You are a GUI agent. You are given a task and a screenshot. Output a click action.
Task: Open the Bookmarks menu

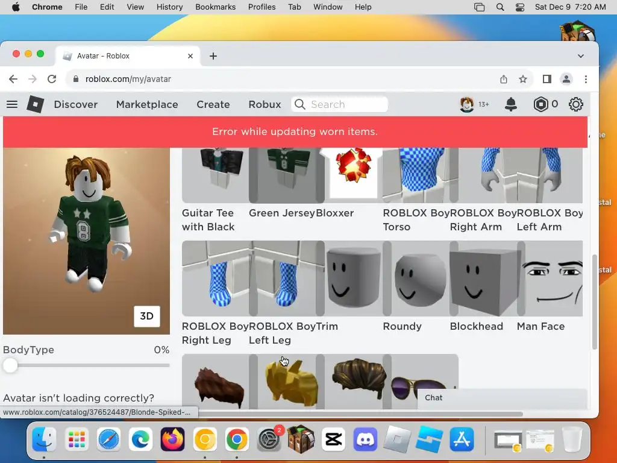point(215,7)
